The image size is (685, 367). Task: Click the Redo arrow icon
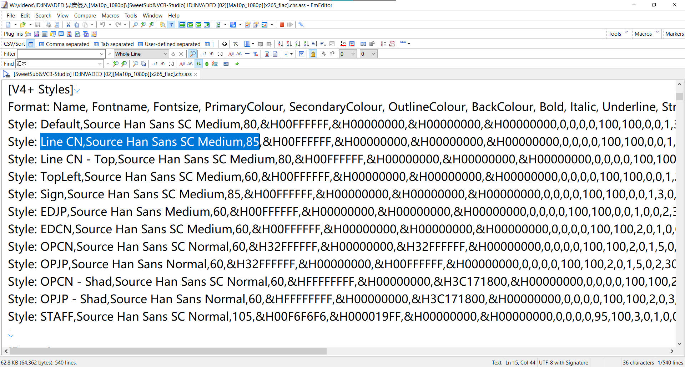point(118,25)
